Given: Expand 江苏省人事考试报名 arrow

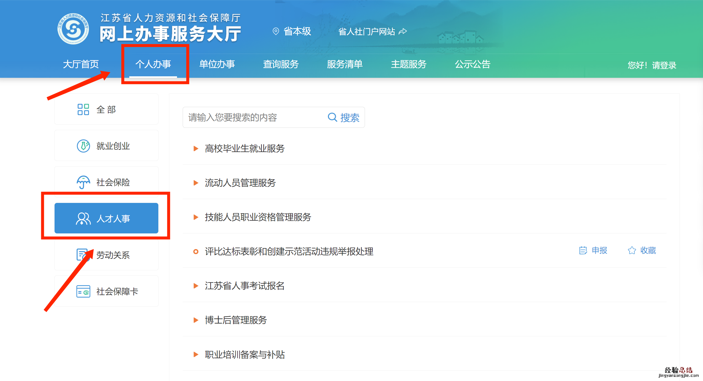Looking at the screenshot, I should [196, 286].
